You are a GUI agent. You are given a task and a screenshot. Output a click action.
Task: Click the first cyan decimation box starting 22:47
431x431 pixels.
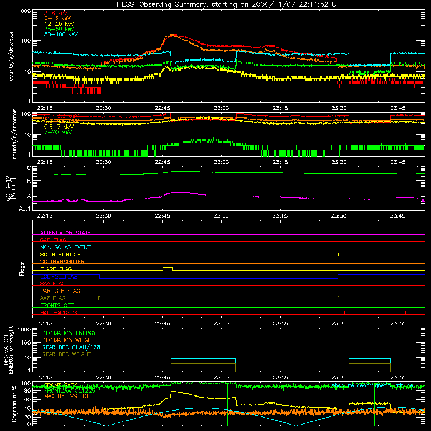[203, 365]
